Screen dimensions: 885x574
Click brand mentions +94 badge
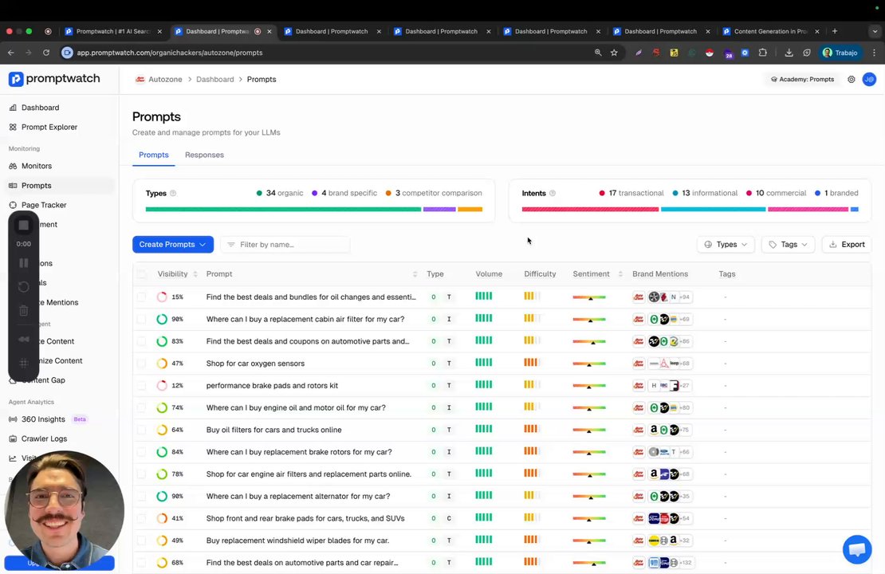(685, 297)
